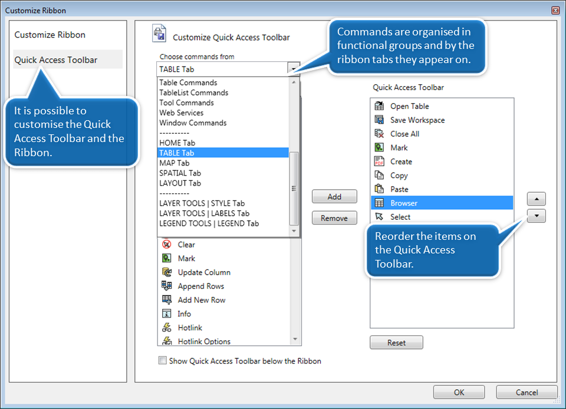Click the Hotlink lightning icon
The width and height of the screenshot is (566, 409).
coord(166,328)
